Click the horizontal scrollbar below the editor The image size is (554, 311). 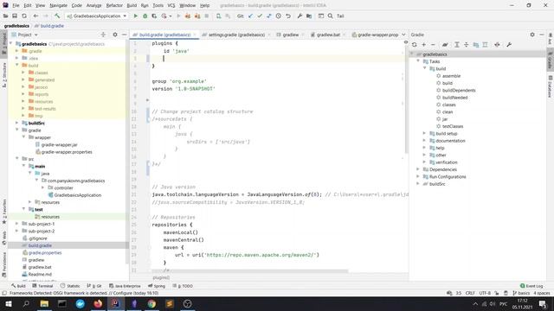(249, 271)
